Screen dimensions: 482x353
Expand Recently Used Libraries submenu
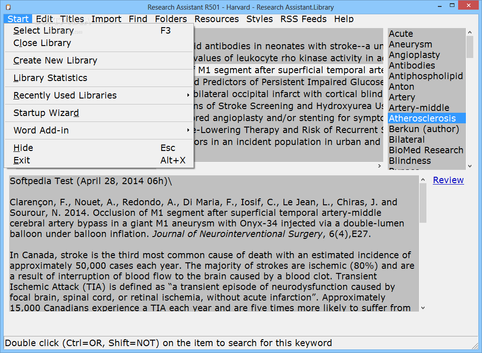pyautogui.click(x=99, y=95)
